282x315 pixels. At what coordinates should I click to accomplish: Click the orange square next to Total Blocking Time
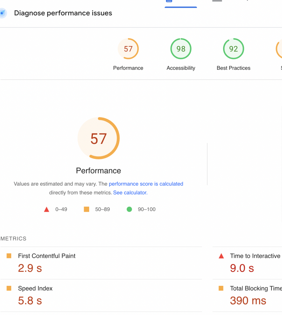[x=221, y=288]
